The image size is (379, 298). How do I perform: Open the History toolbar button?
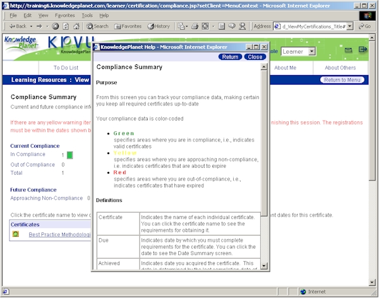(159, 26)
